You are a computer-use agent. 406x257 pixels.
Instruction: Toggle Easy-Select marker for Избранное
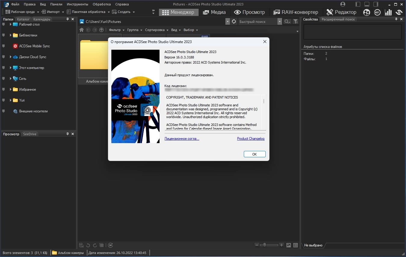pos(4,89)
